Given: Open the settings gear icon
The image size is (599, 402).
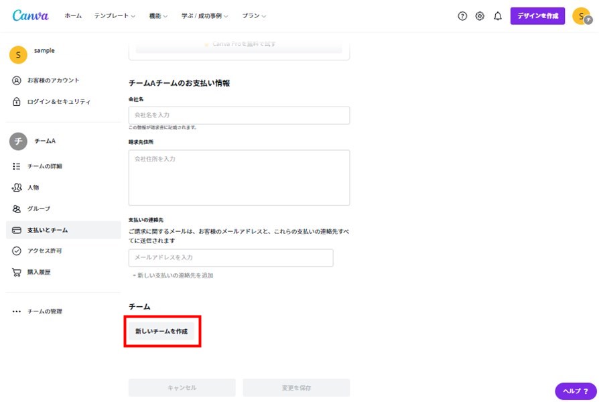Looking at the screenshot, I should 480,16.
